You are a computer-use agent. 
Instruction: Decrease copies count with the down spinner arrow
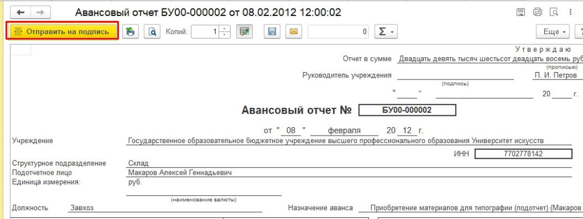(224, 35)
